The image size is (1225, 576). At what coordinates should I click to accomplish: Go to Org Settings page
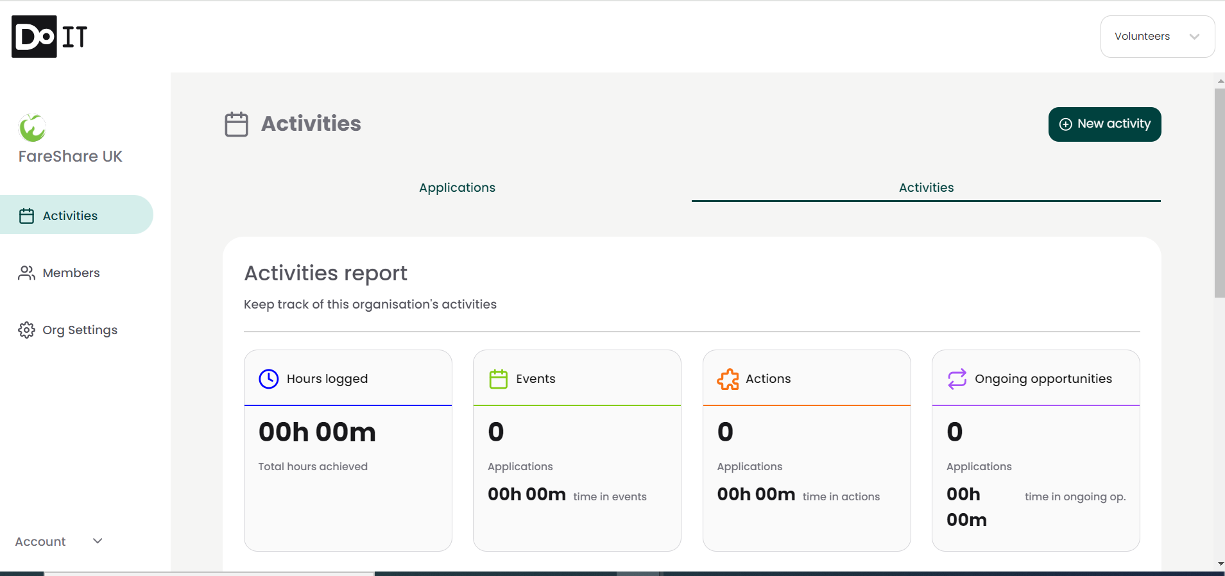[80, 330]
